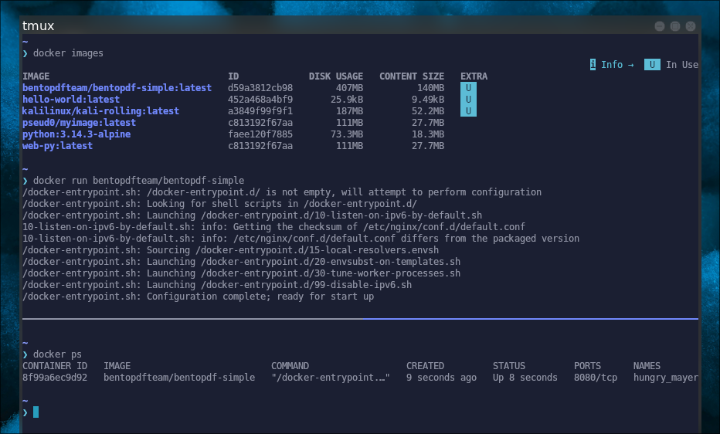Click the active prompt cursor at the bottom
Image resolution: width=720 pixels, height=434 pixels.
coord(36,412)
